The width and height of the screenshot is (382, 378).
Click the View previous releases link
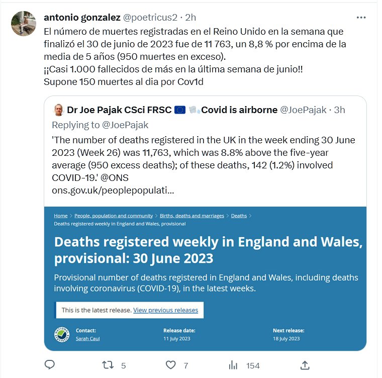pyautogui.click(x=165, y=310)
